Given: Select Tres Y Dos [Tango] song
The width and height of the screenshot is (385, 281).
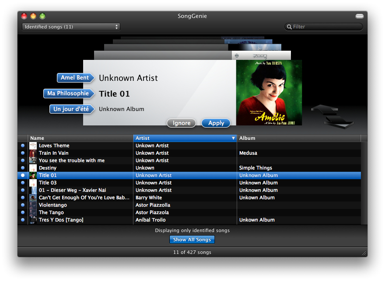Looking at the screenshot, I should (x=189, y=220).
